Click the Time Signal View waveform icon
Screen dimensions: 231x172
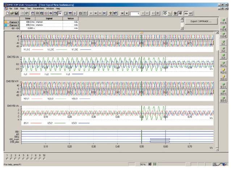pos(60,13)
